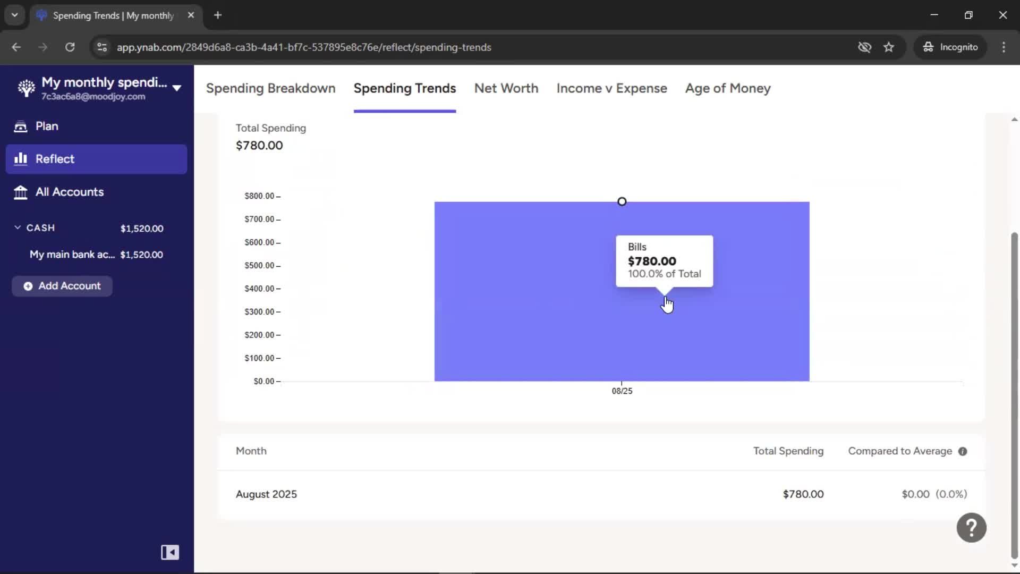Open a new browser tab
This screenshot has height=574, width=1020.
pyautogui.click(x=217, y=15)
